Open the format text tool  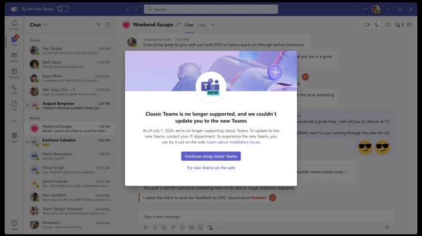(x=146, y=228)
